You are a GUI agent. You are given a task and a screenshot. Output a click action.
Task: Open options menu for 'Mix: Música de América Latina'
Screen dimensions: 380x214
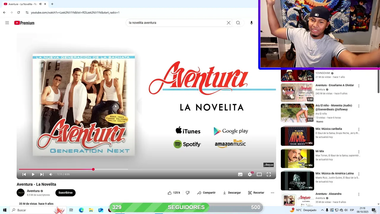pyautogui.click(x=359, y=174)
